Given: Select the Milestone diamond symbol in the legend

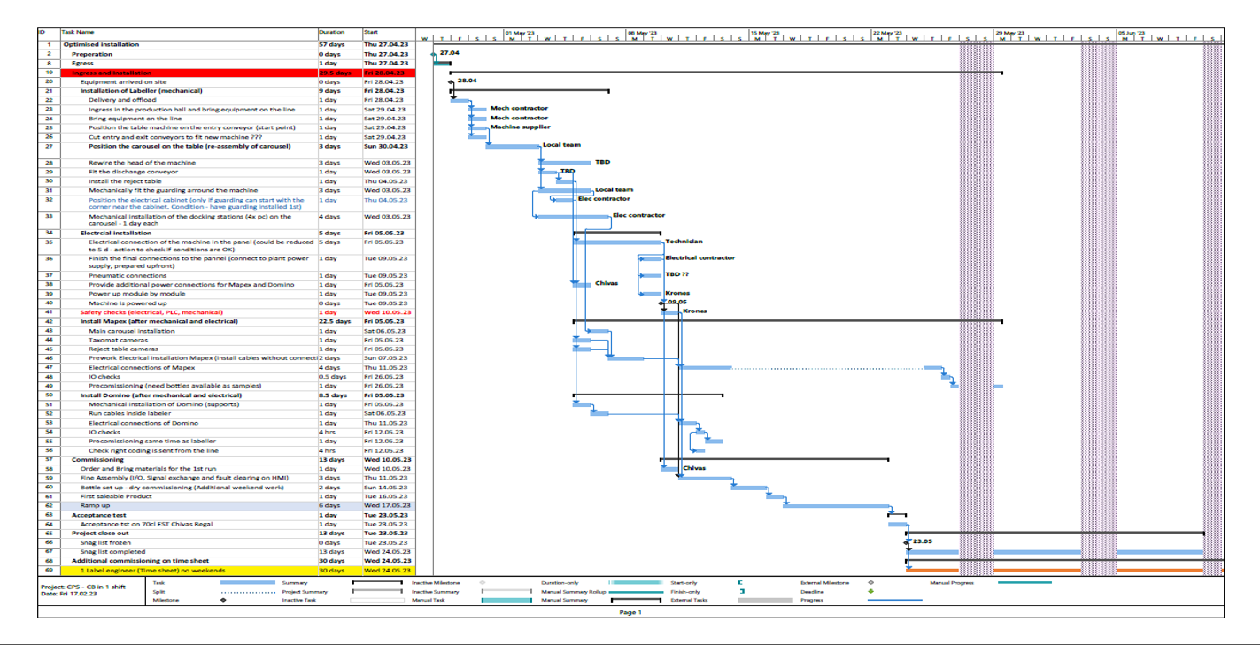Looking at the screenshot, I should [223, 600].
